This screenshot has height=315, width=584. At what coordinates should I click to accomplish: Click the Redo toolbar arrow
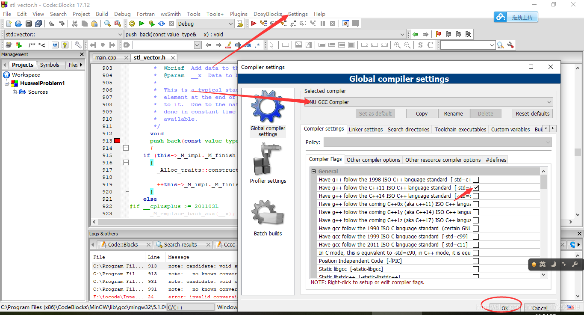[x=61, y=24]
